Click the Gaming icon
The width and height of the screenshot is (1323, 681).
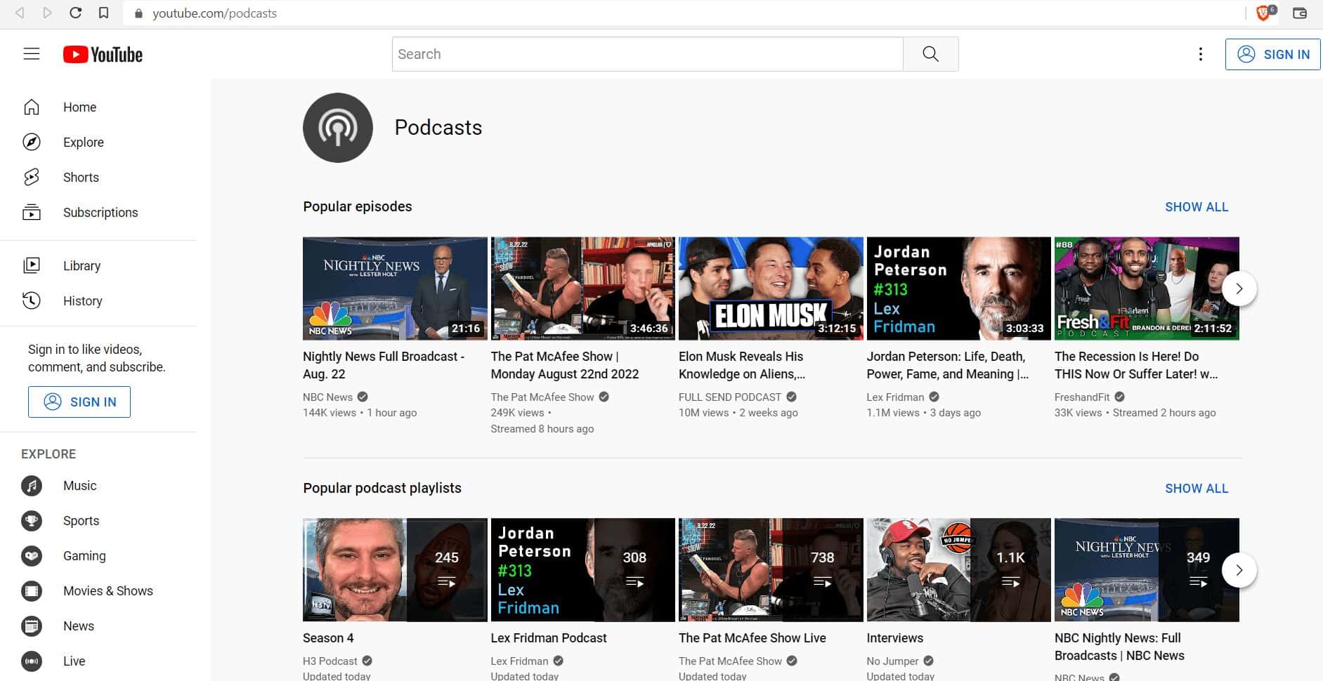coord(32,555)
